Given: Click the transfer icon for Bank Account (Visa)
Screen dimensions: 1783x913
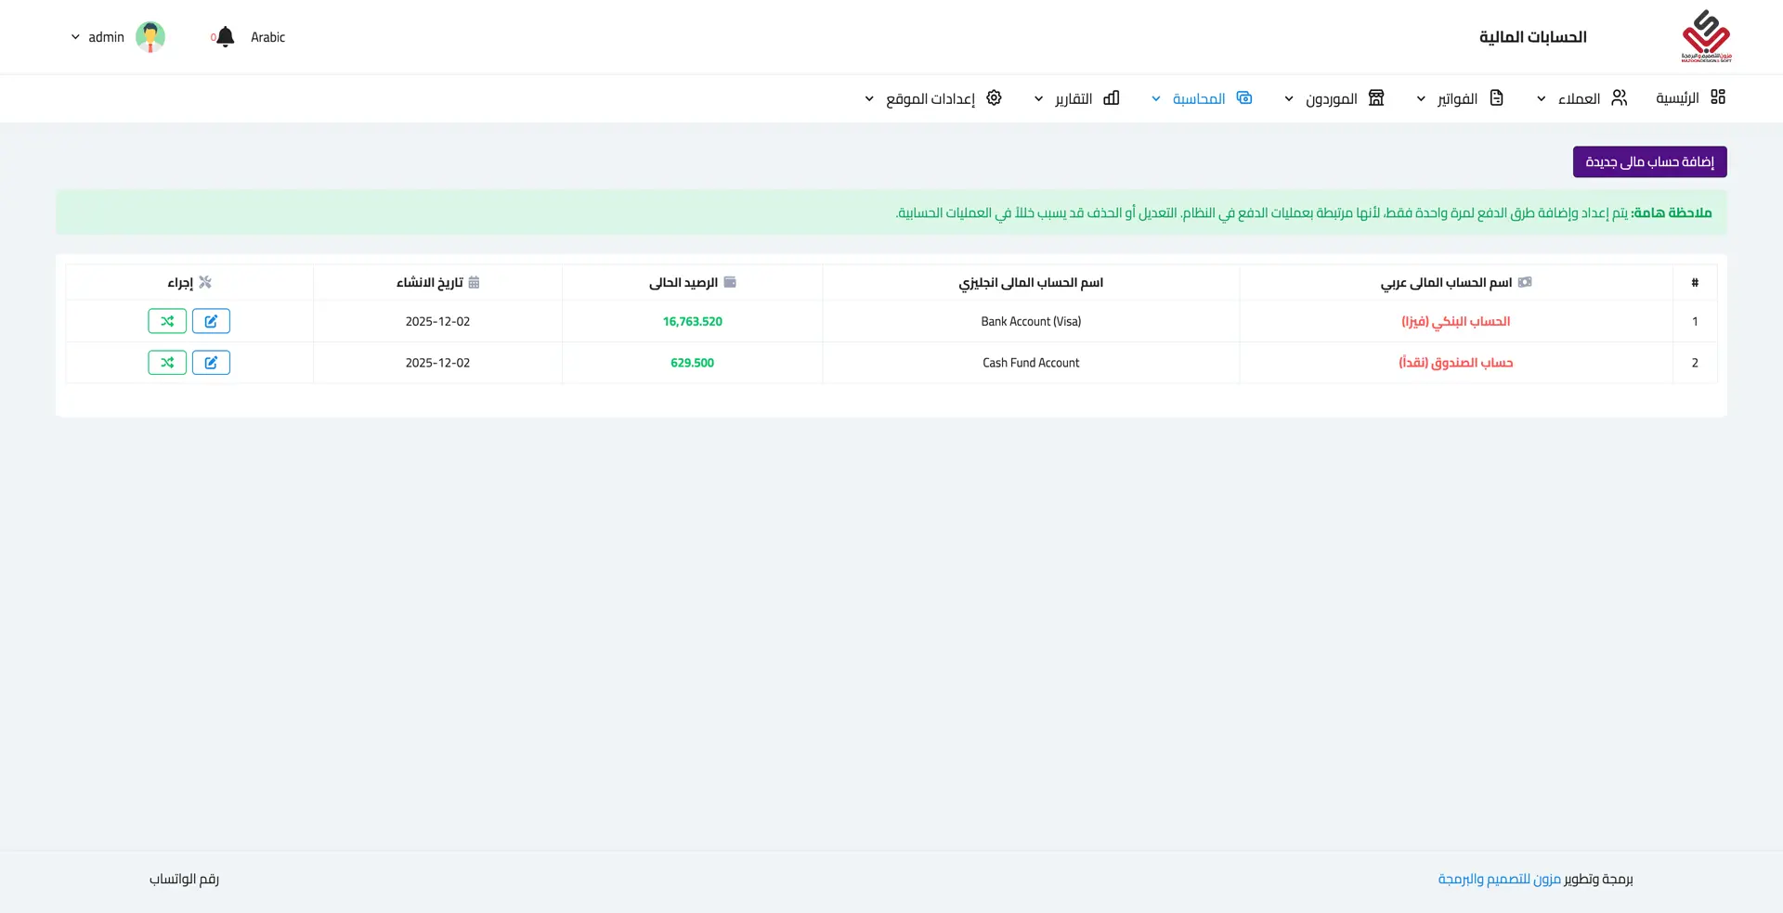Looking at the screenshot, I should [x=167, y=321].
